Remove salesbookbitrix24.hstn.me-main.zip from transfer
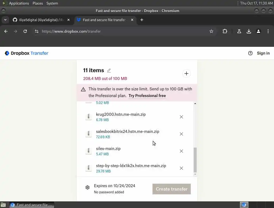Screen dimensions: 274x208 [181, 134]
